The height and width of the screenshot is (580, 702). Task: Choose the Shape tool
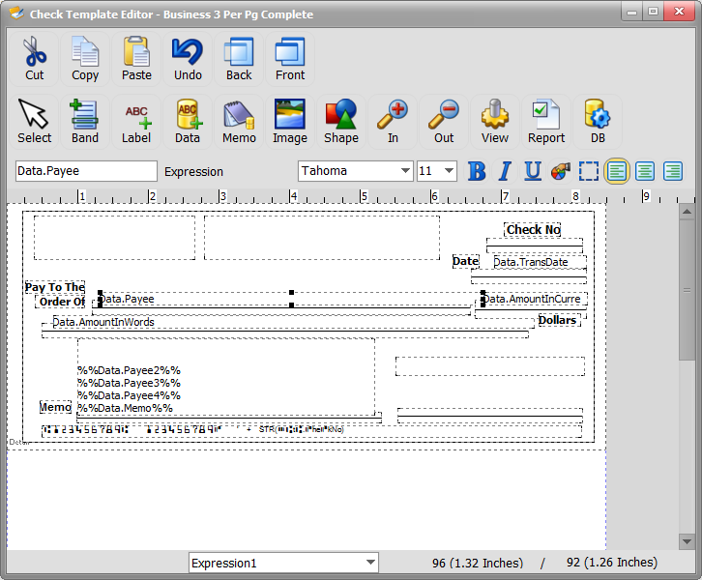tap(340, 121)
